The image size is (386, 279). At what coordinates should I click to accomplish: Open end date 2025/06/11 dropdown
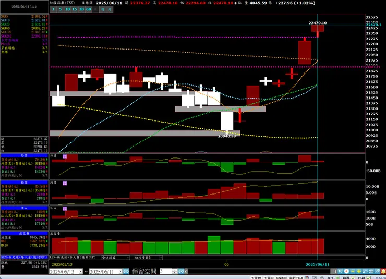pyautogui.click(x=120, y=272)
